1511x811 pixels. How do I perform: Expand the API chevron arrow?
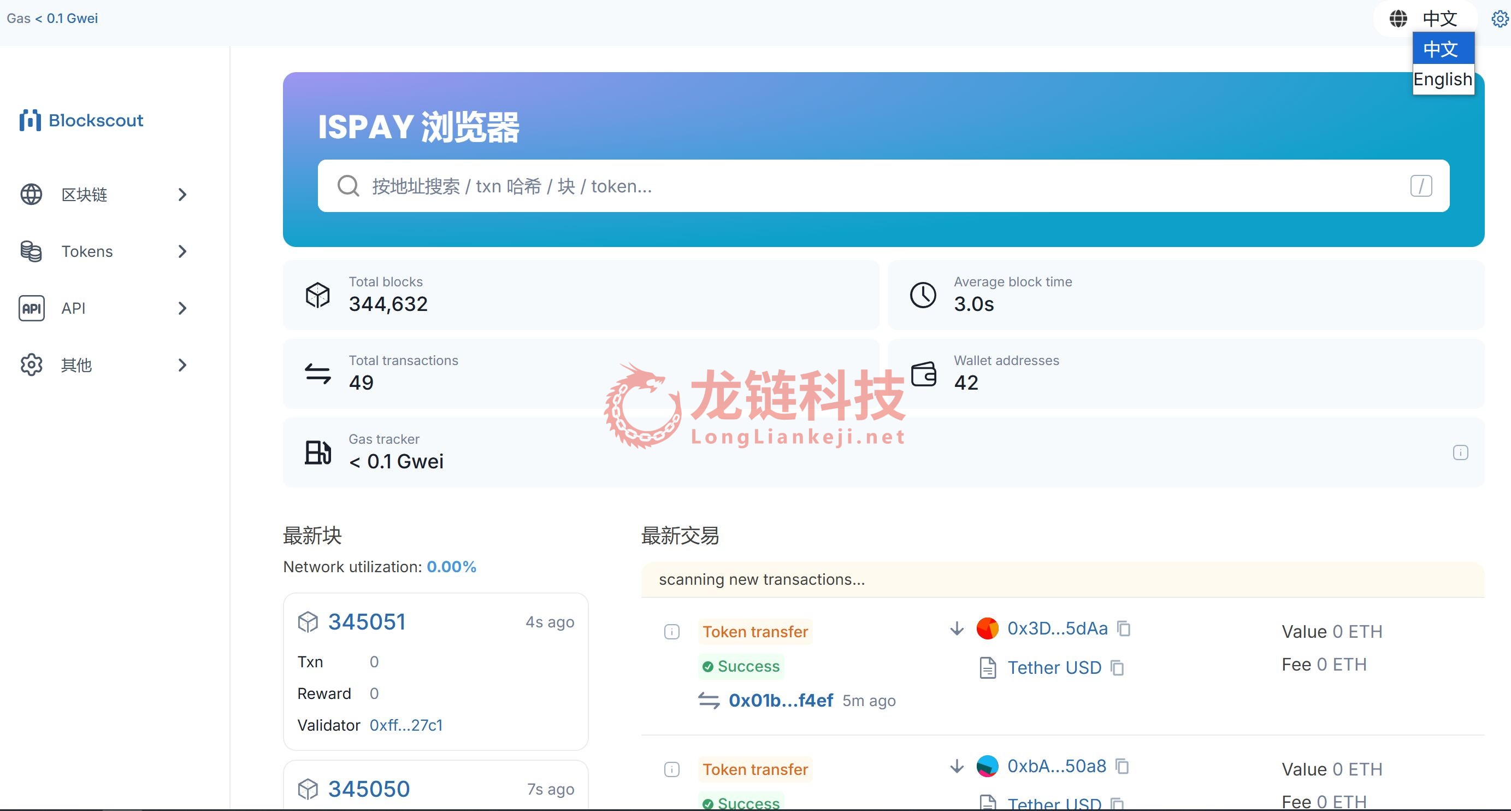pos(182,308)
